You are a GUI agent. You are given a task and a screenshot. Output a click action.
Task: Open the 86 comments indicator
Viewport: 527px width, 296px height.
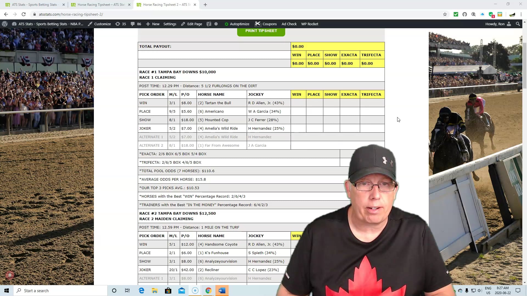[136, 24]
